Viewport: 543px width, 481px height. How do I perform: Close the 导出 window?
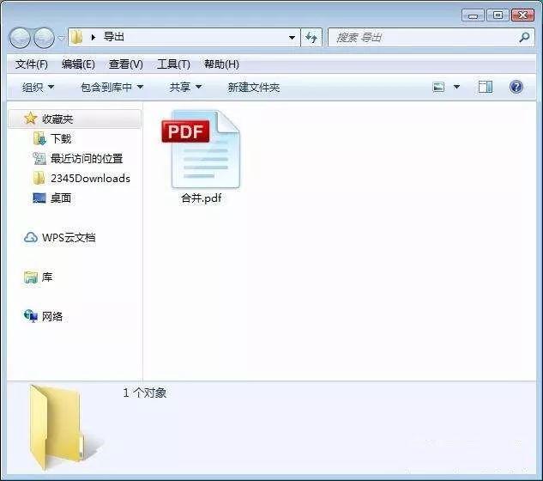tap(522, 15)
